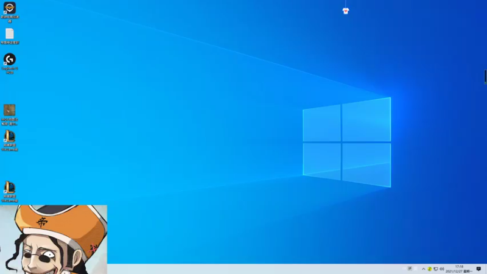
Task: Expand the hidden tray icons chevron
Action: 423,269
